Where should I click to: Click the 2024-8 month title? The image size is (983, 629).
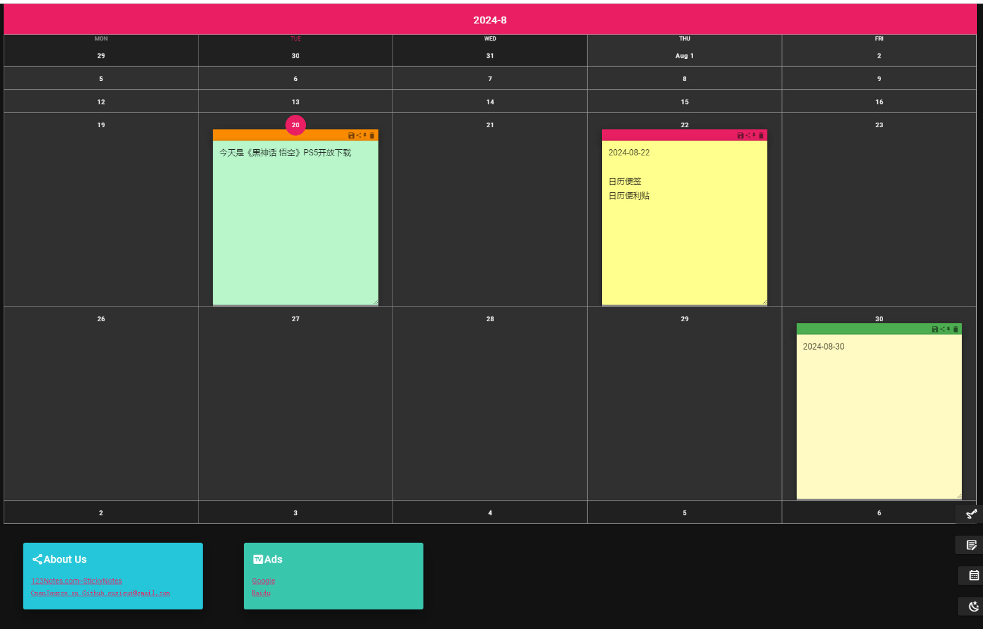click(490, 20)
